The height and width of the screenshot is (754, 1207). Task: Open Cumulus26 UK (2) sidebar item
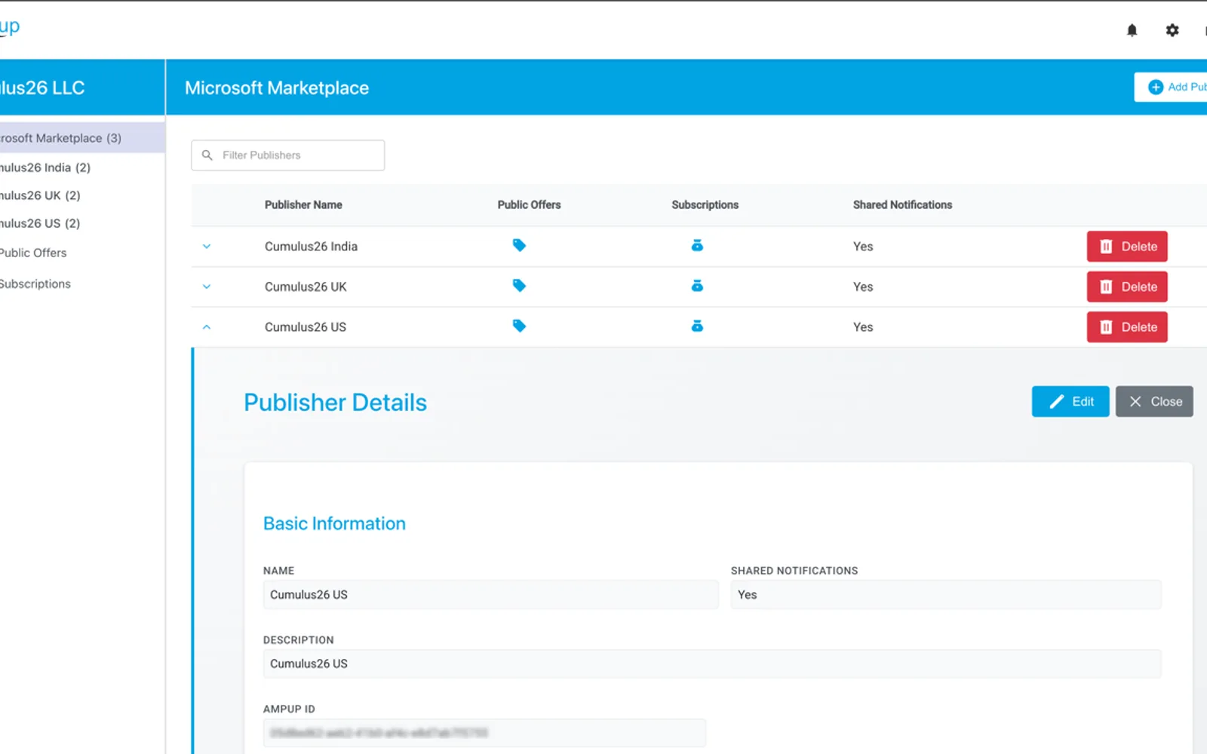pos(40,195)
